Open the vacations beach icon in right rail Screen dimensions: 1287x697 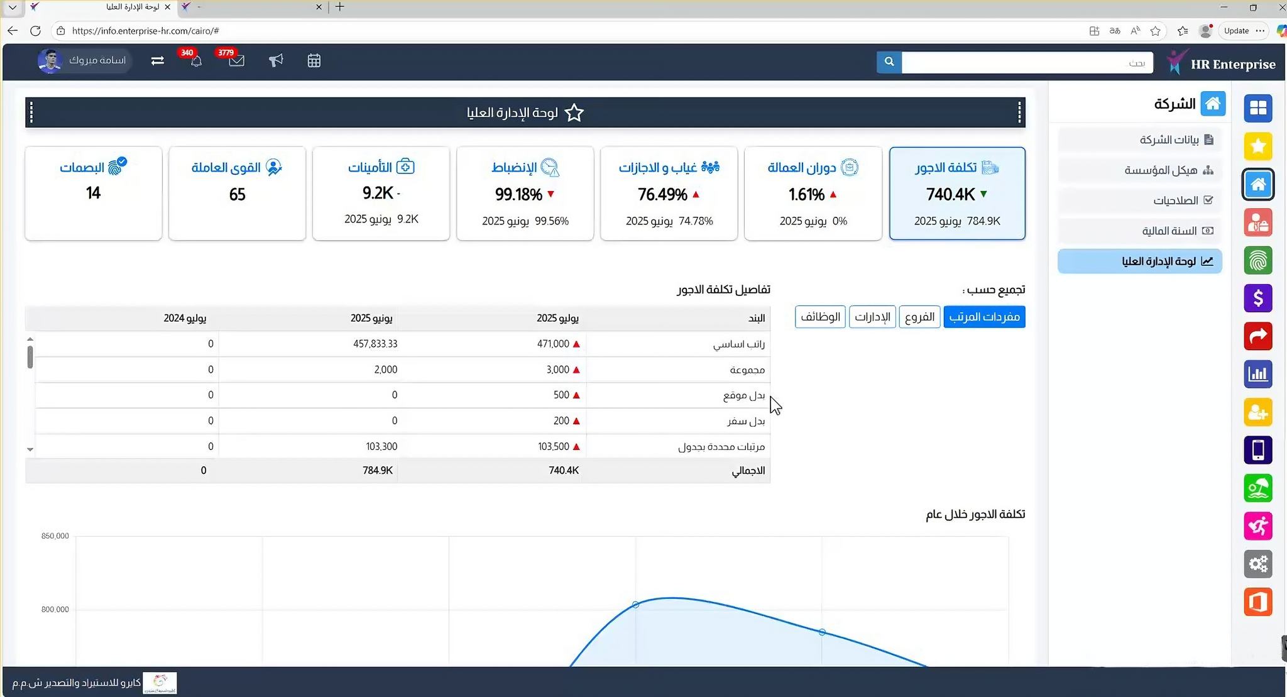[x=1258, y=488]
